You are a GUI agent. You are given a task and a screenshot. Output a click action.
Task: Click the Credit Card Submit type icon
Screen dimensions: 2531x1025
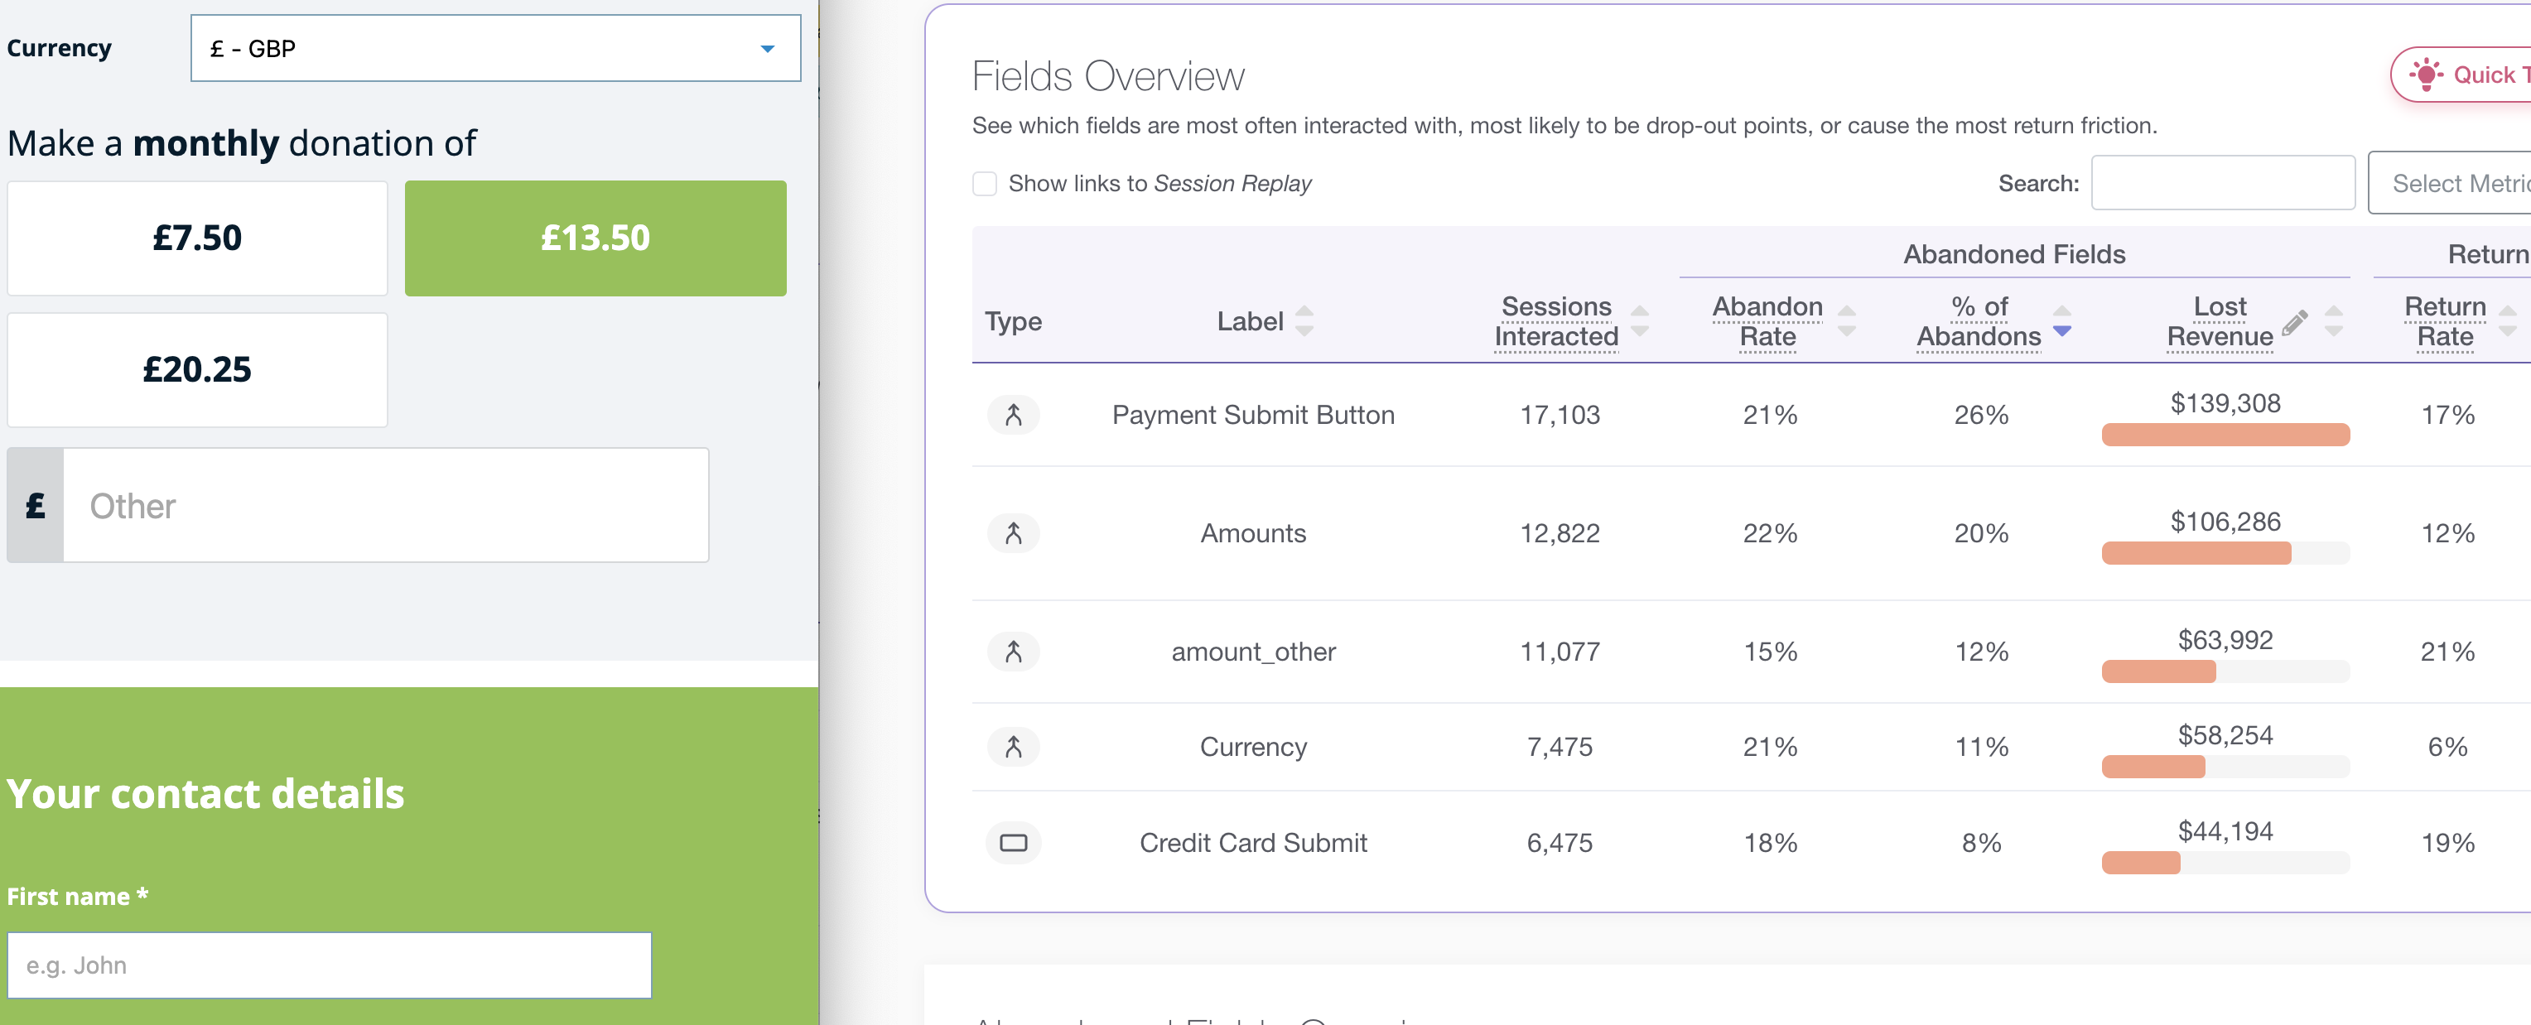click(x=1013, y=842)
